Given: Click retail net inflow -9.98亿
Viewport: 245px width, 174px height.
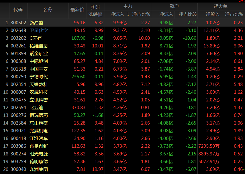Looking at the screenshot, I should pos(165,23).
